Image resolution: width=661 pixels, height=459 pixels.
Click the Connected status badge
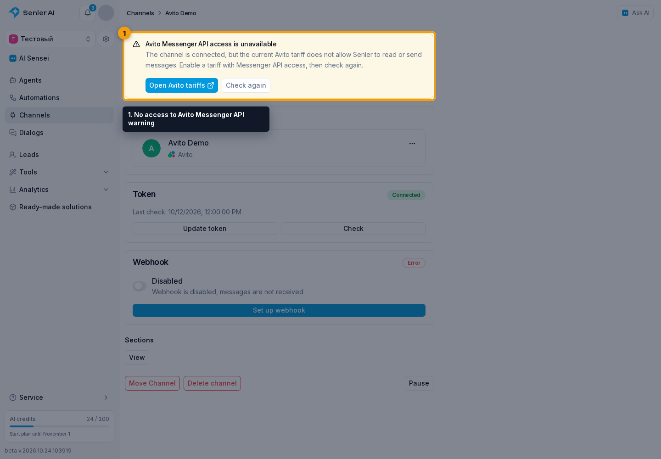406,195
